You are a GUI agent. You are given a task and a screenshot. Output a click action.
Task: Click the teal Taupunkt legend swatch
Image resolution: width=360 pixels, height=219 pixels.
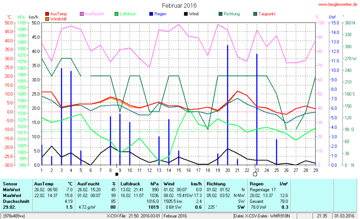tap(255, 14)
